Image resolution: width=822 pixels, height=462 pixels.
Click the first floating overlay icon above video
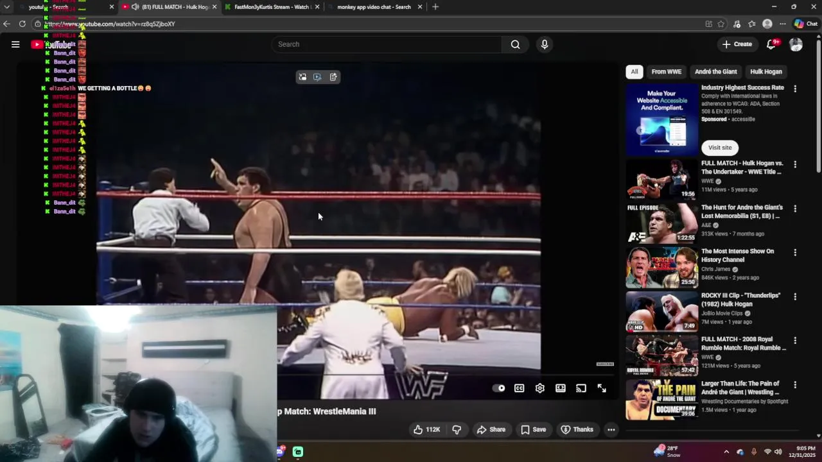click(x=302, y=77)
